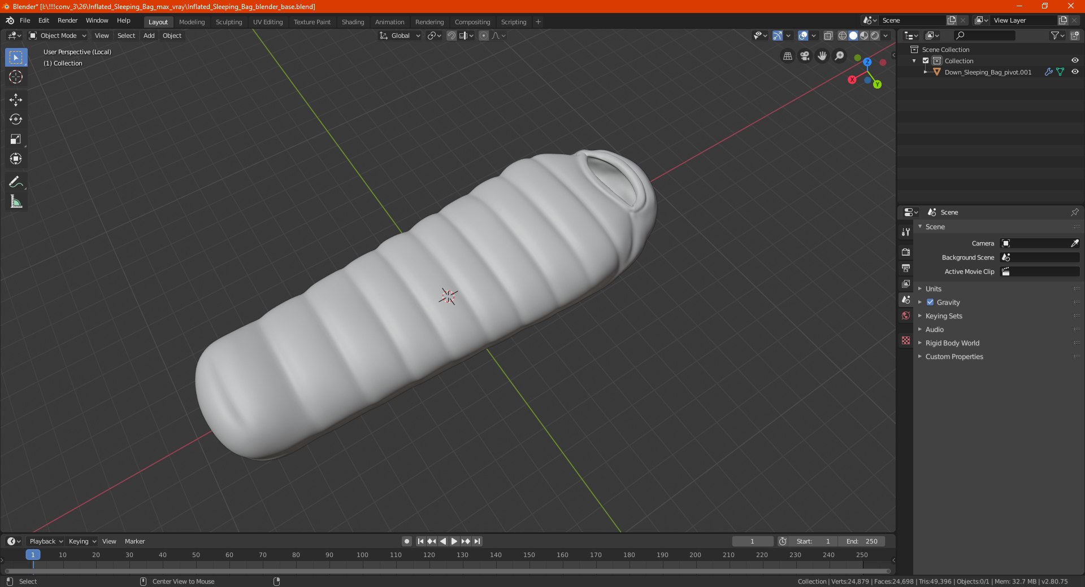Pin the properties editor context
Screen dimensions: 1085x587
[x=1074, y=212]
